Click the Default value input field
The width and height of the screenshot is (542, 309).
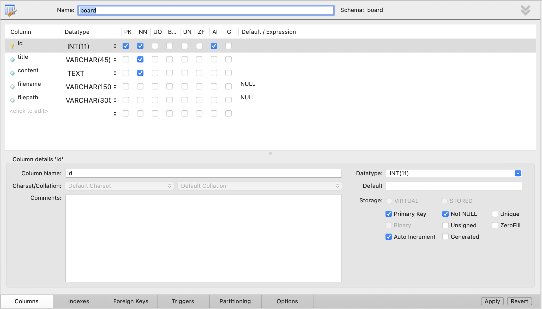coord(454,186)
